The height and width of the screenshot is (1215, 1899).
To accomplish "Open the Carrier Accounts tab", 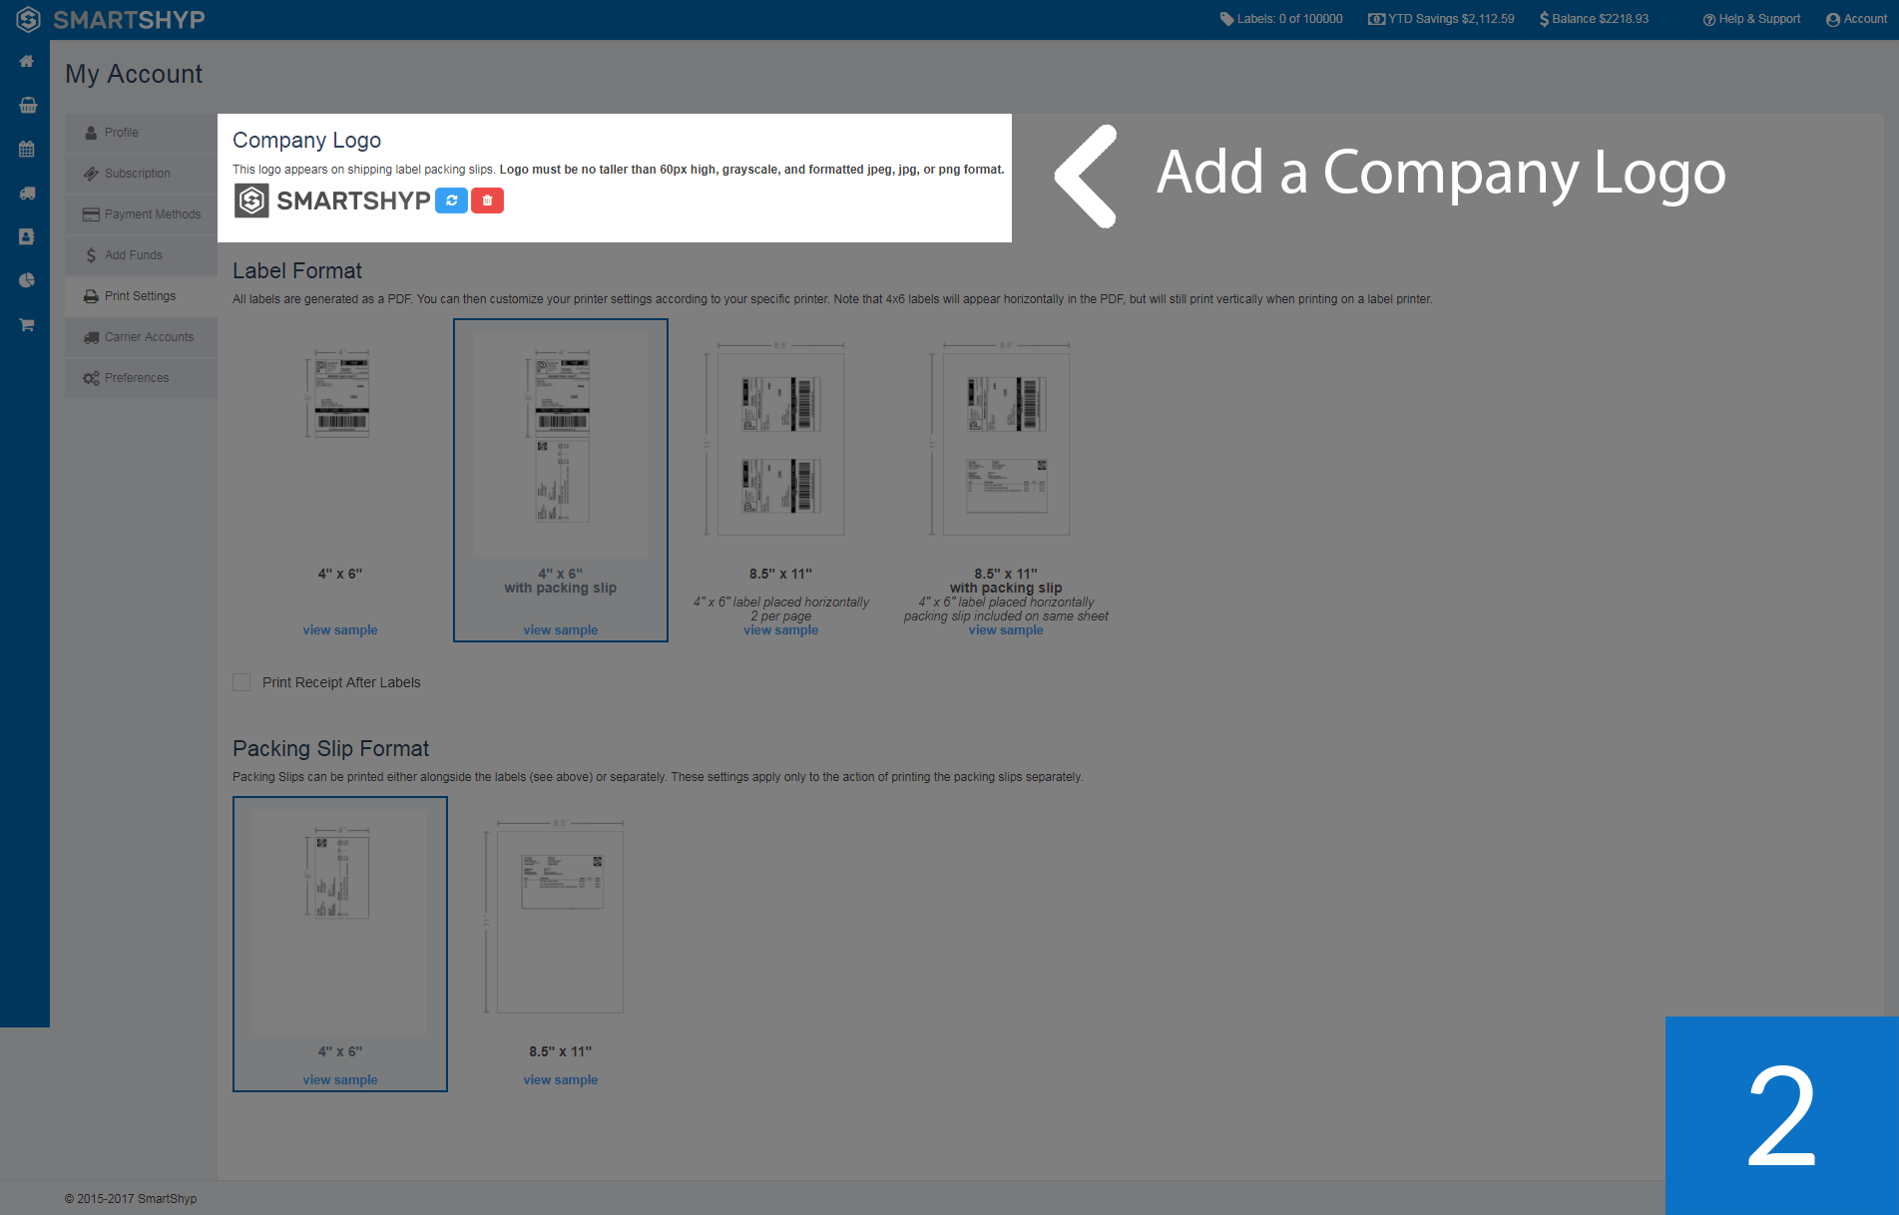I will pyautogui.click(x=141, y=337).
